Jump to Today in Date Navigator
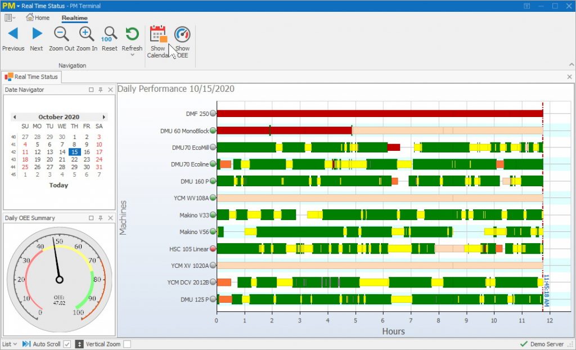 [x=58, y=185]
